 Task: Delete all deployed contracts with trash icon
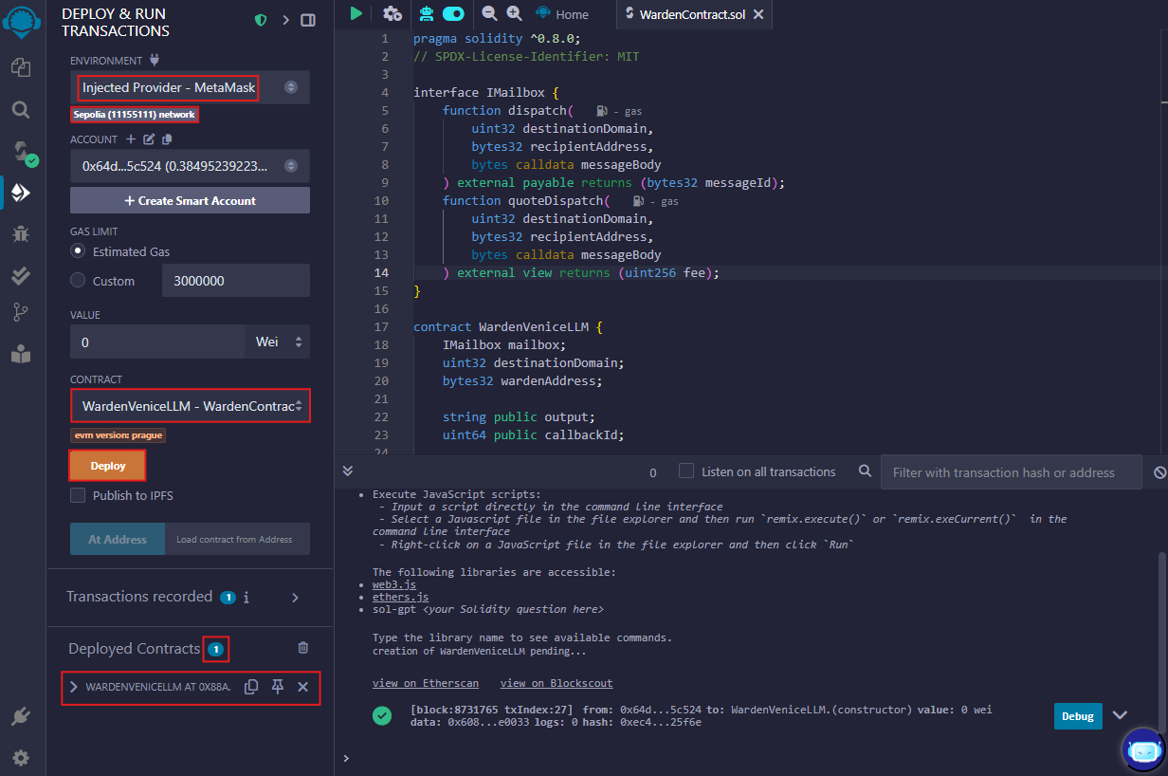pos(303,648)
